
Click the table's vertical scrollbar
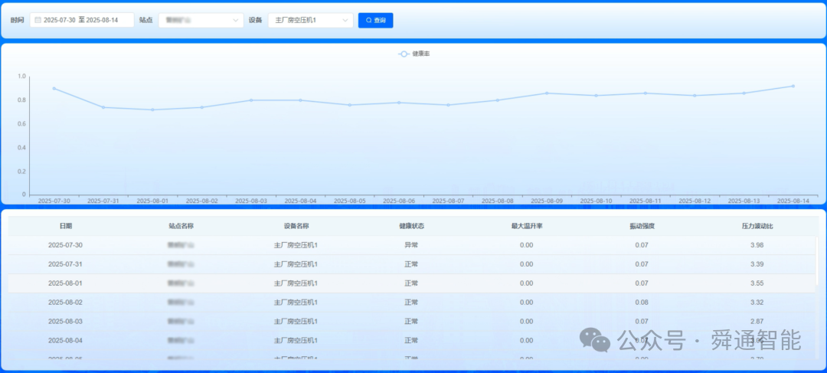tap(818, 261)
